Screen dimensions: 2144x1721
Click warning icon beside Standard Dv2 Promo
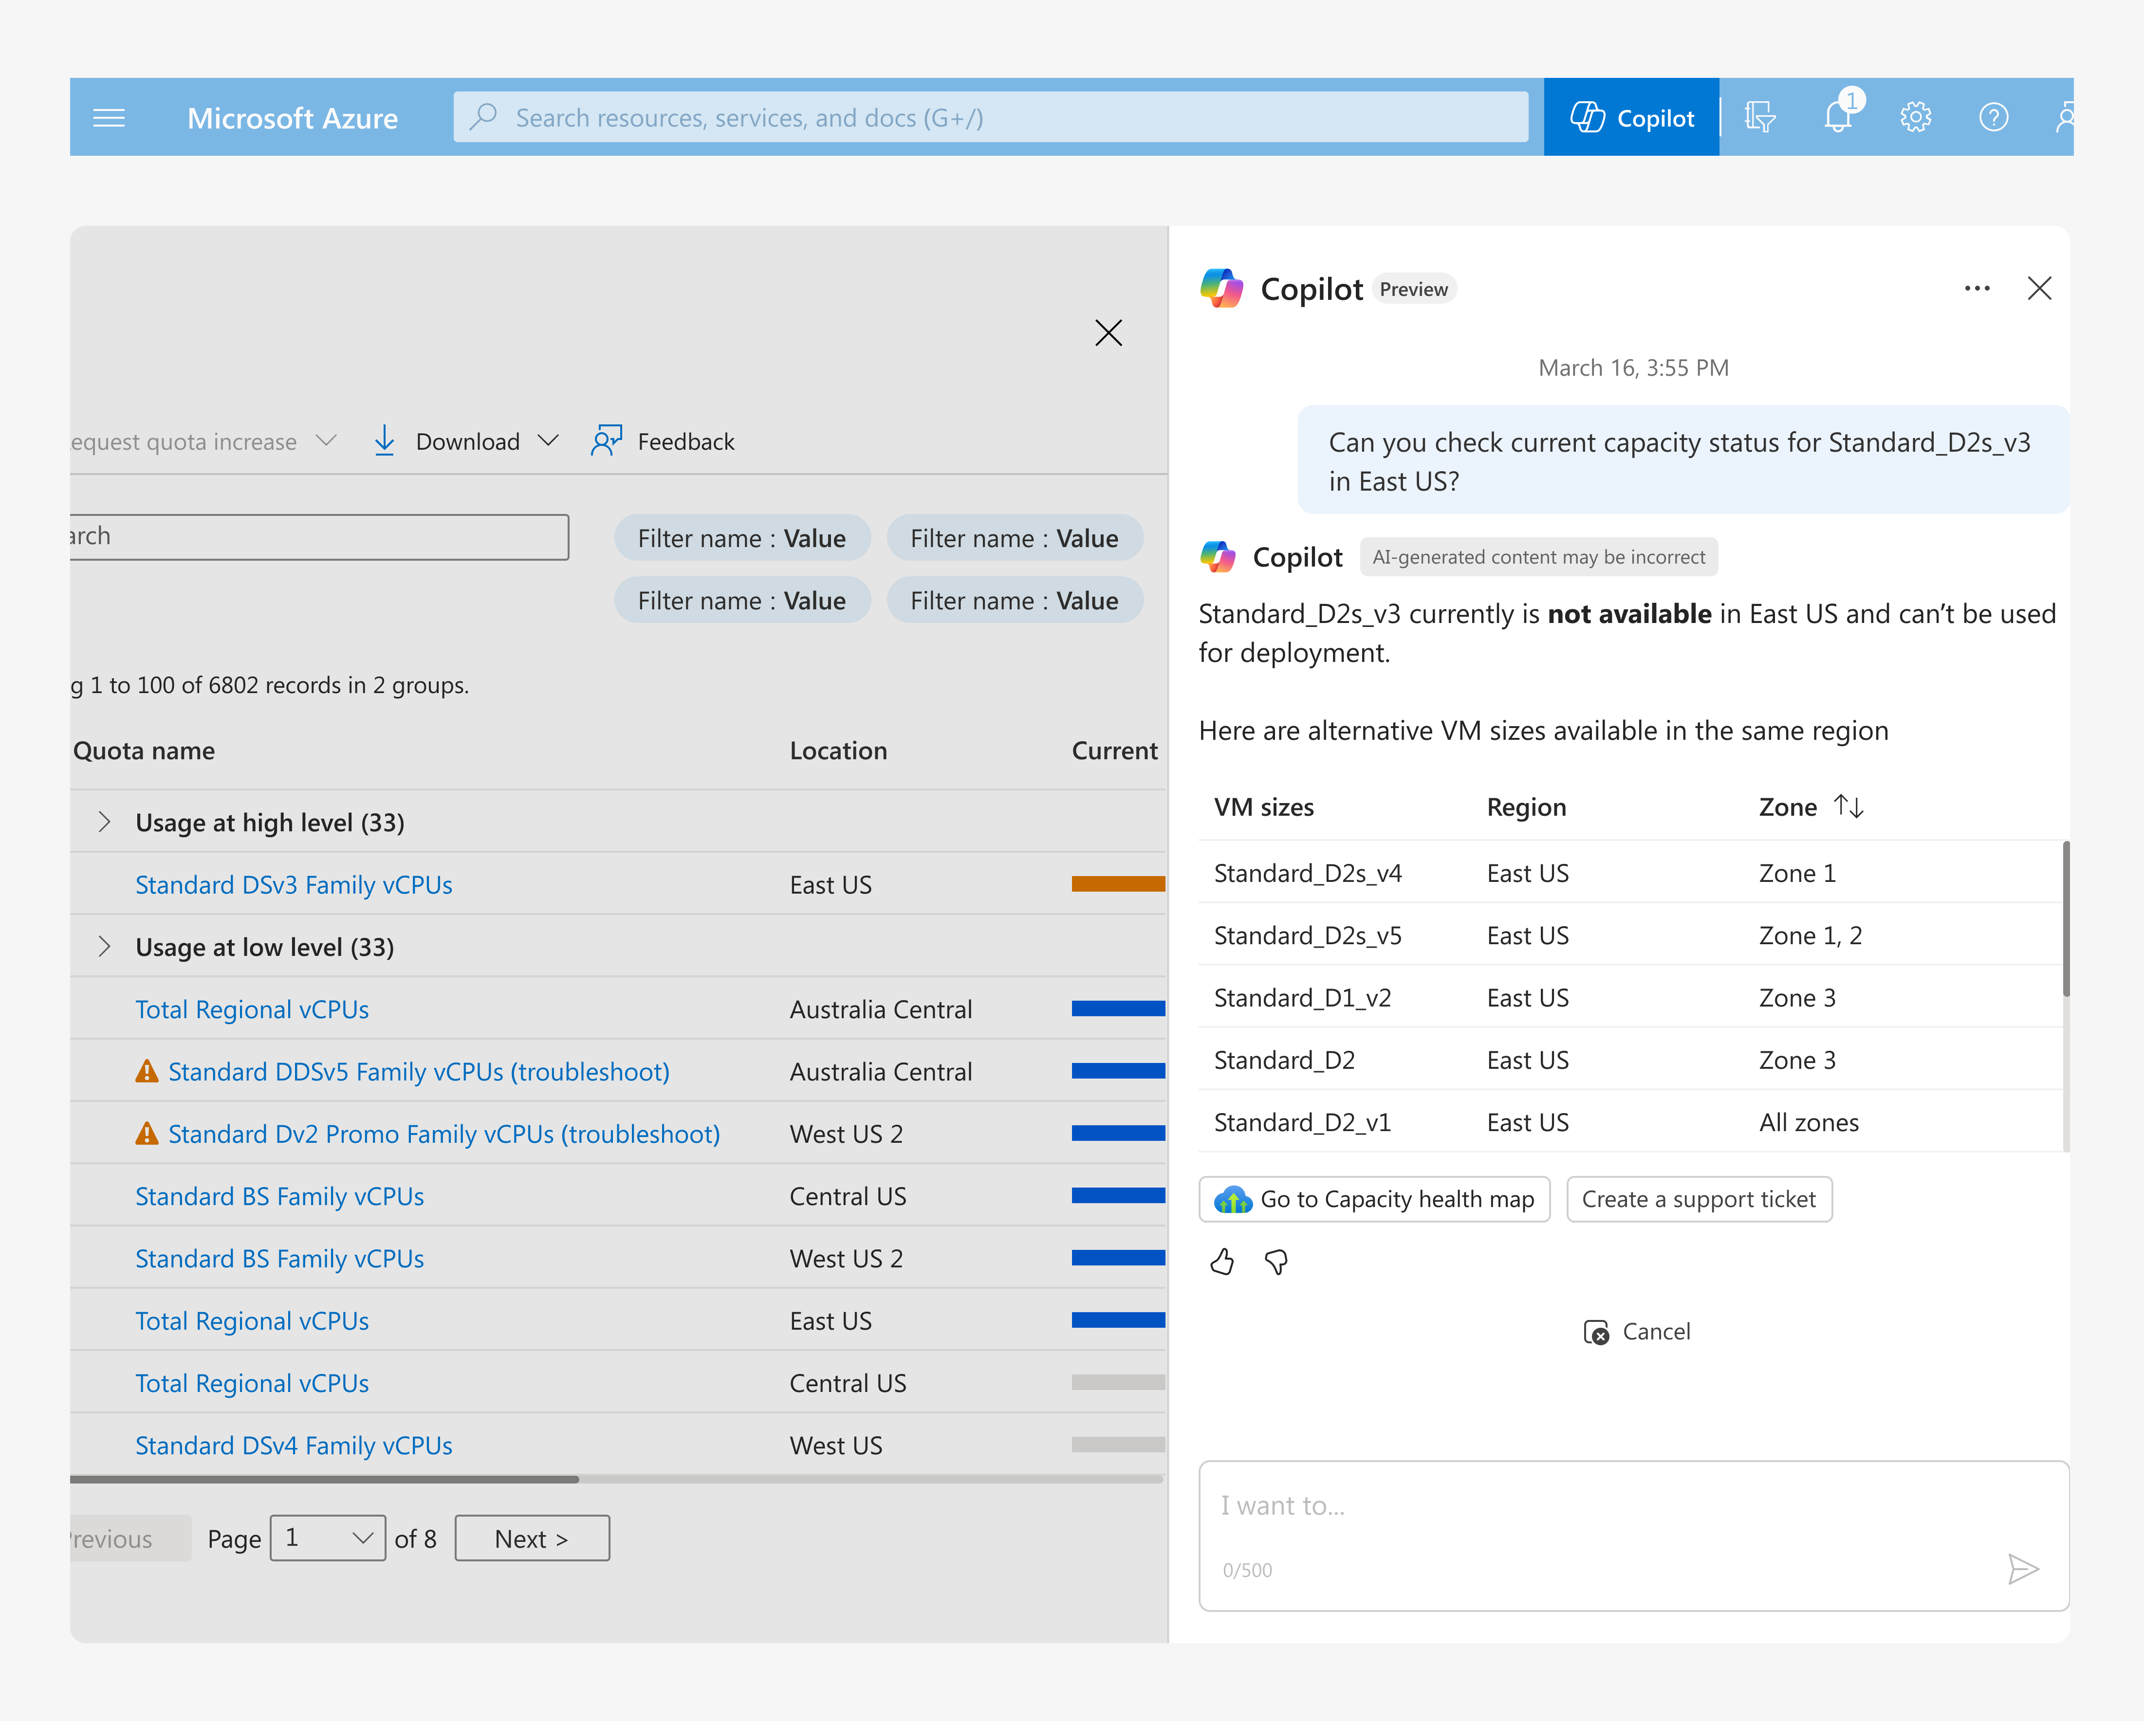click(x=146, y=1134)
